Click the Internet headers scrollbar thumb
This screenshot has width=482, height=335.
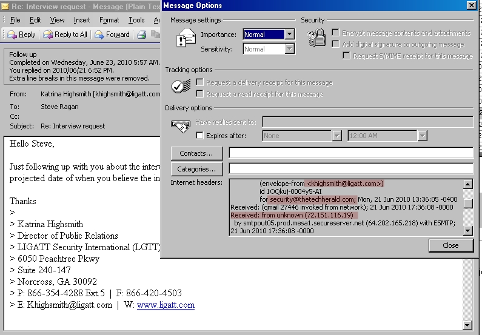pos(468,204)
